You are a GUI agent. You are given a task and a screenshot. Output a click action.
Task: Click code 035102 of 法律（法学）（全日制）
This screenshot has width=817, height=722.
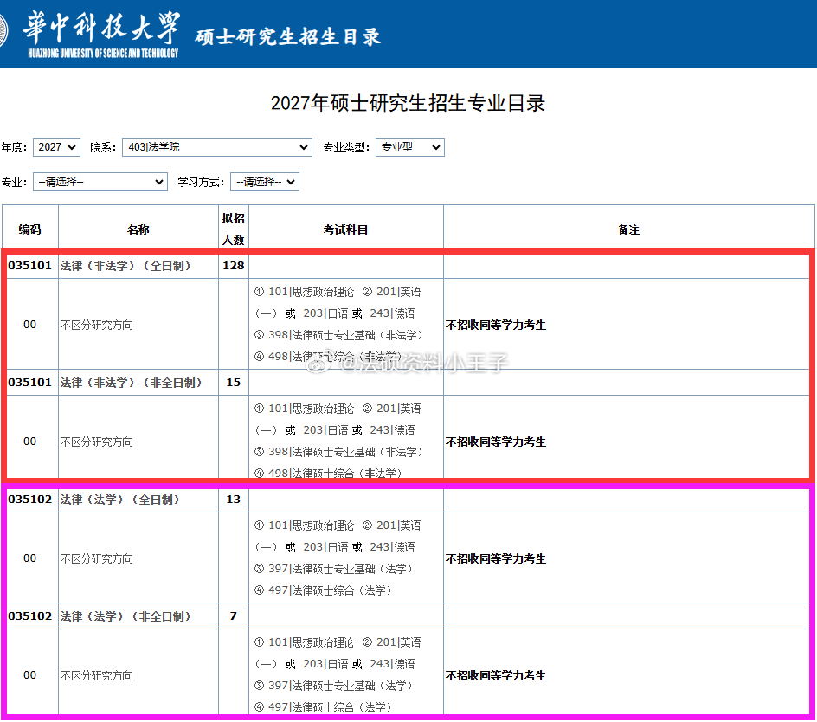coord(30,499)
